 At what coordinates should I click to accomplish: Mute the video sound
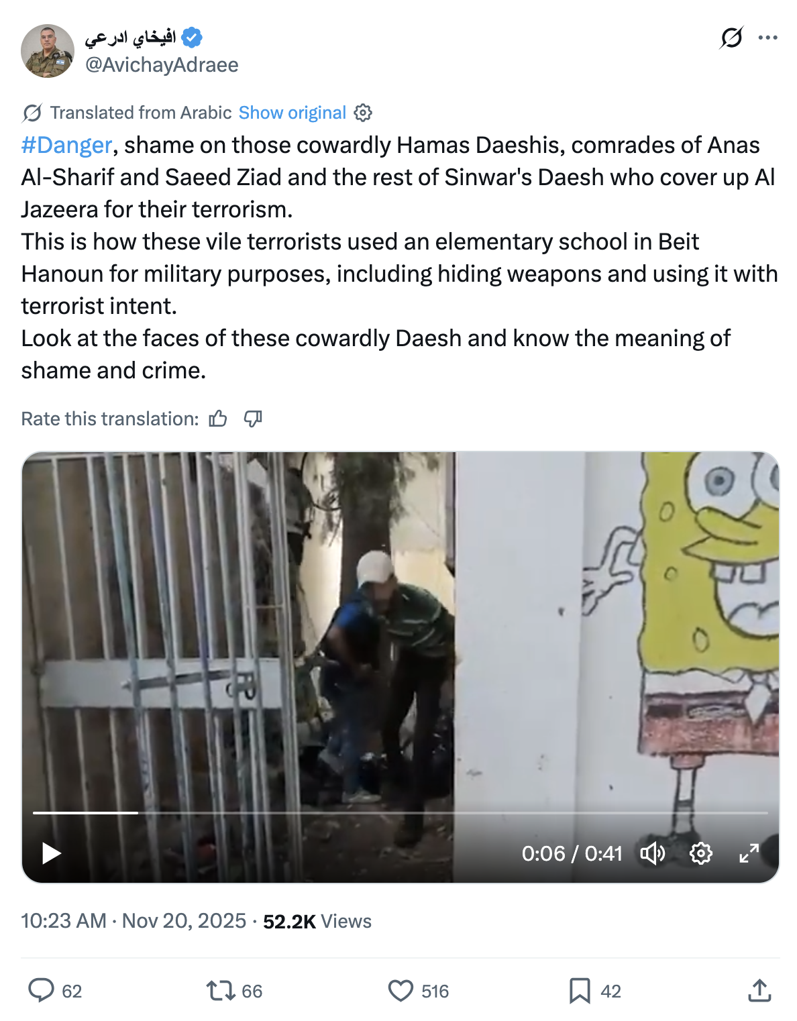coord(652,853)
